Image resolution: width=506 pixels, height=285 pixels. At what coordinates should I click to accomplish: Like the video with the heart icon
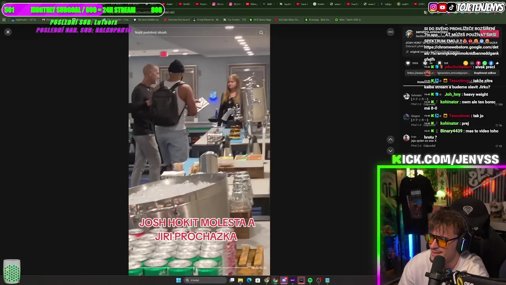[x=408, y=63]
